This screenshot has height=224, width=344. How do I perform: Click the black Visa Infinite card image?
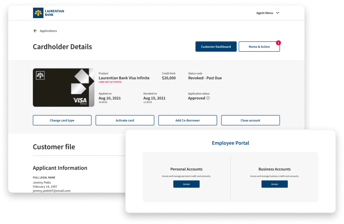click(63, 87)
